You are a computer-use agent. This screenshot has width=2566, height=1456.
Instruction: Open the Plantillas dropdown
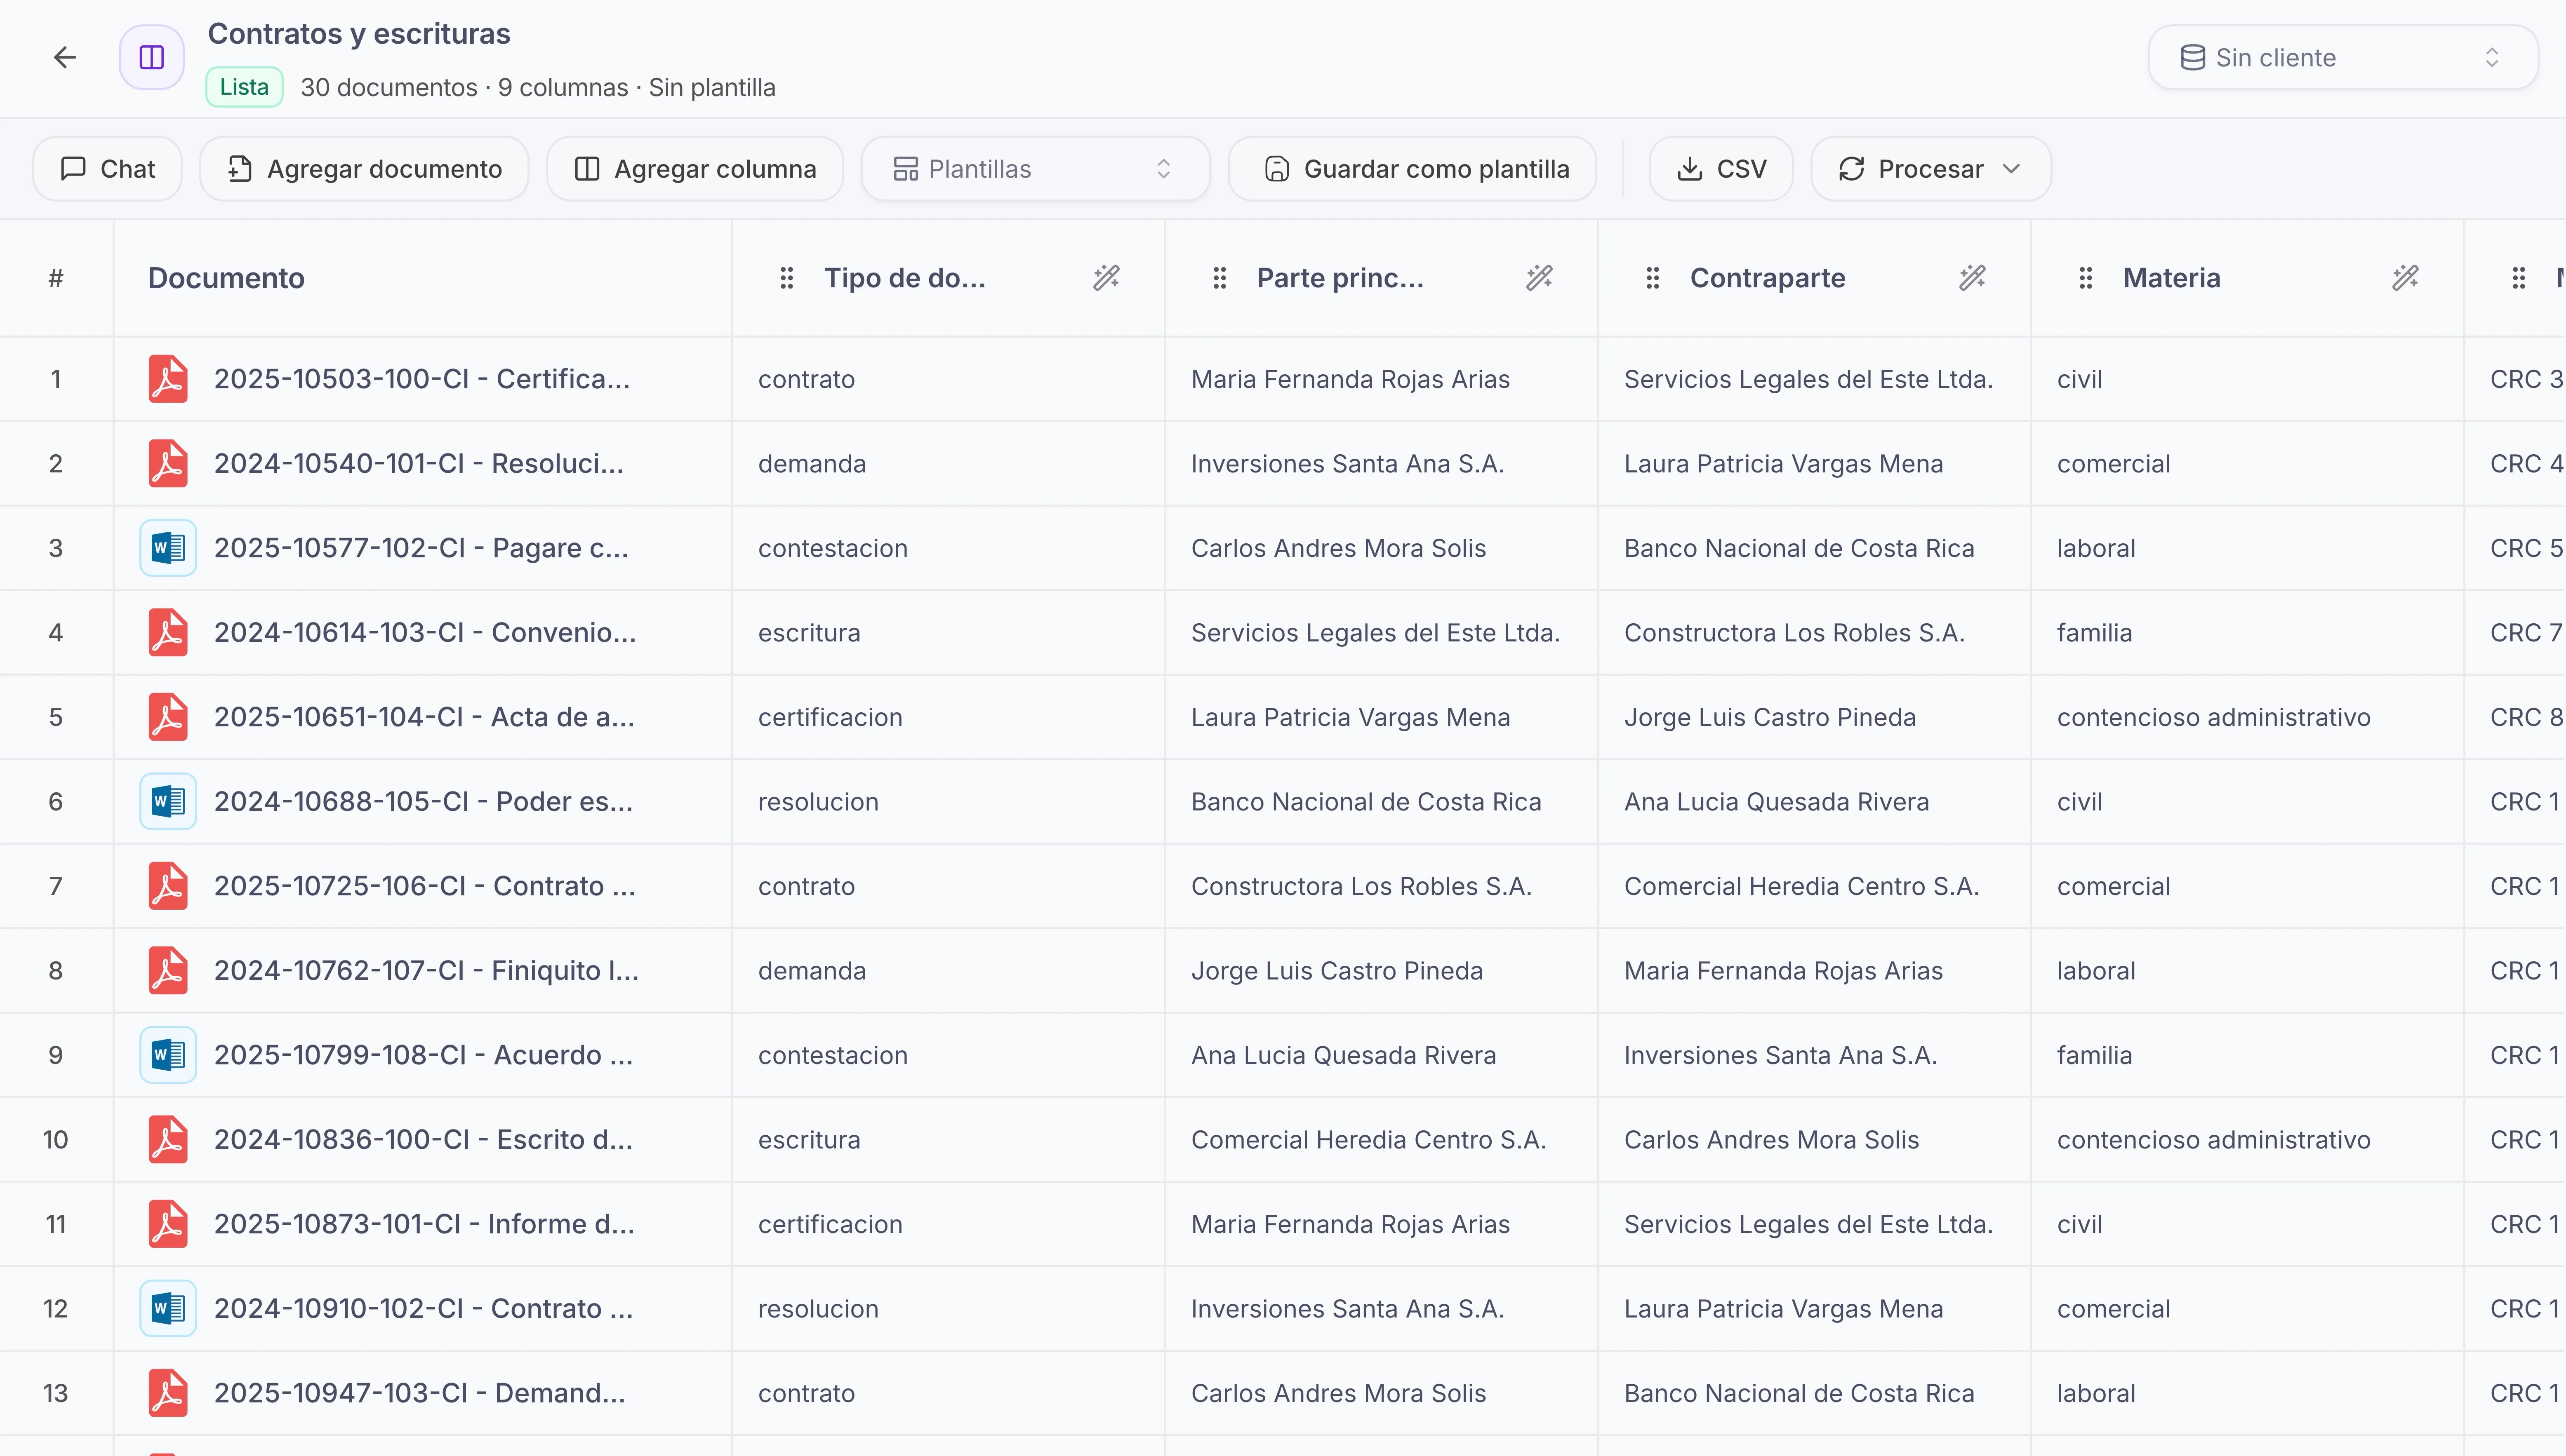point(1036,169)
